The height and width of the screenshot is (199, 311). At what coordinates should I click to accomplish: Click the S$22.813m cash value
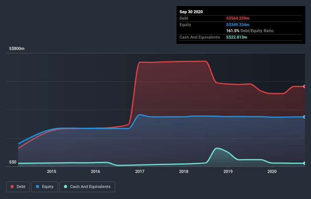click(236, 37)
